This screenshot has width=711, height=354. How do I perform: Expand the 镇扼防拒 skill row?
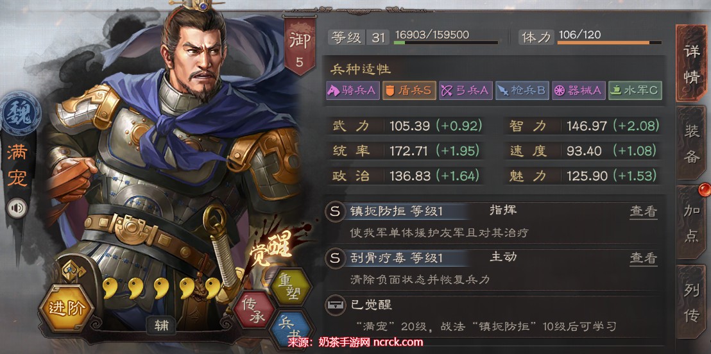(493, 222)
